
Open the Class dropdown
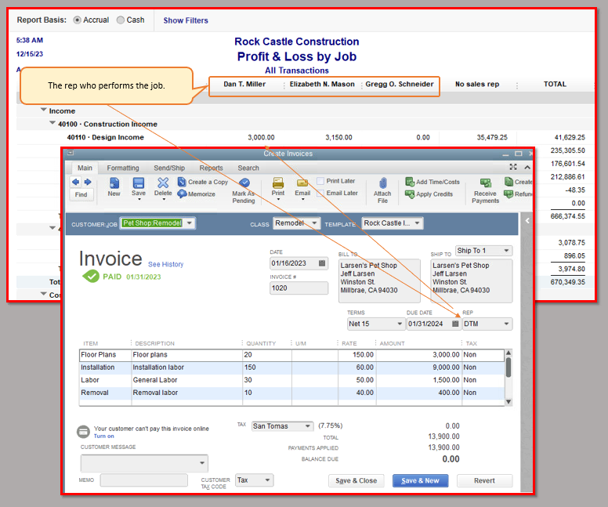point(314,223)
